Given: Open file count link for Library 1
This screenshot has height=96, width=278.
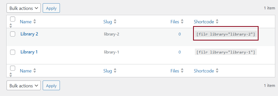Looking at the screenshot, I should tap(180, 52).
